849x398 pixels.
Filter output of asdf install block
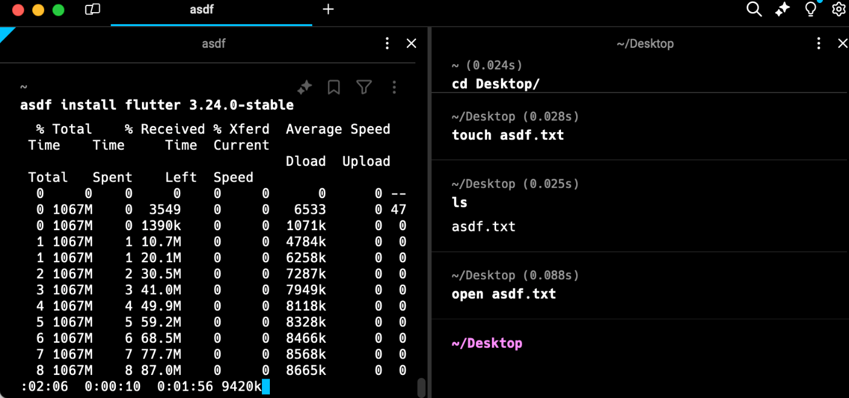(364, 87)
